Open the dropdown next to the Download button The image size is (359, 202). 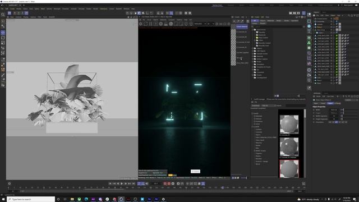pyautogui.click(x=268, y=105)
